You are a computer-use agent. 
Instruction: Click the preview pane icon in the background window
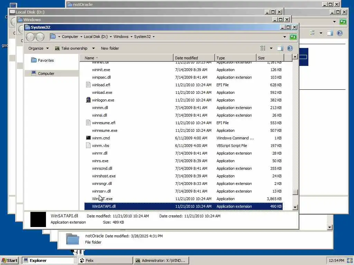[x=330, y=33]
